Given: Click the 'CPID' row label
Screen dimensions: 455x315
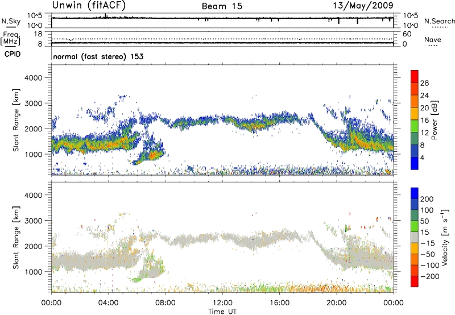Looking at the screenshot, I should pos(13,54).
